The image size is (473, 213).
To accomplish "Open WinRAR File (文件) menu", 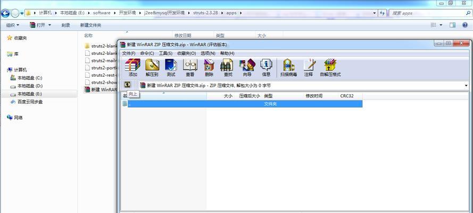I will pyautogui.click(x=129, y=53).
